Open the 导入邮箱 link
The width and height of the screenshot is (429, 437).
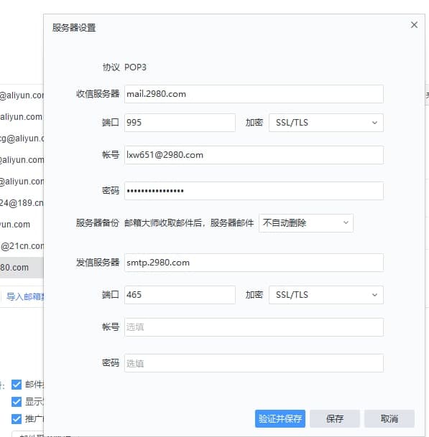tap(25, 296)
